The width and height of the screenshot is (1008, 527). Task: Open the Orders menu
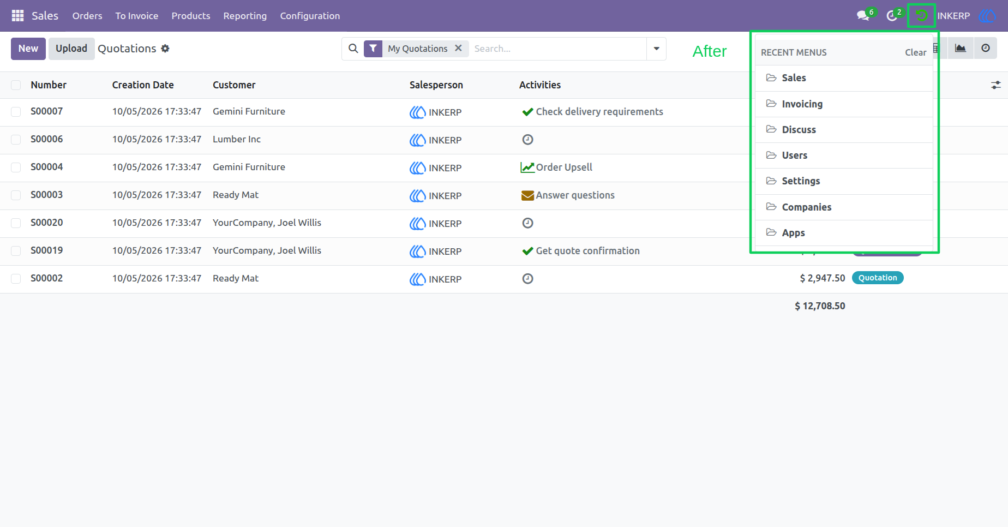(x=87, y=16)
